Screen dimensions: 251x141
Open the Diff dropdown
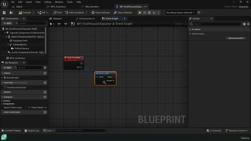(x=43, y=13)
